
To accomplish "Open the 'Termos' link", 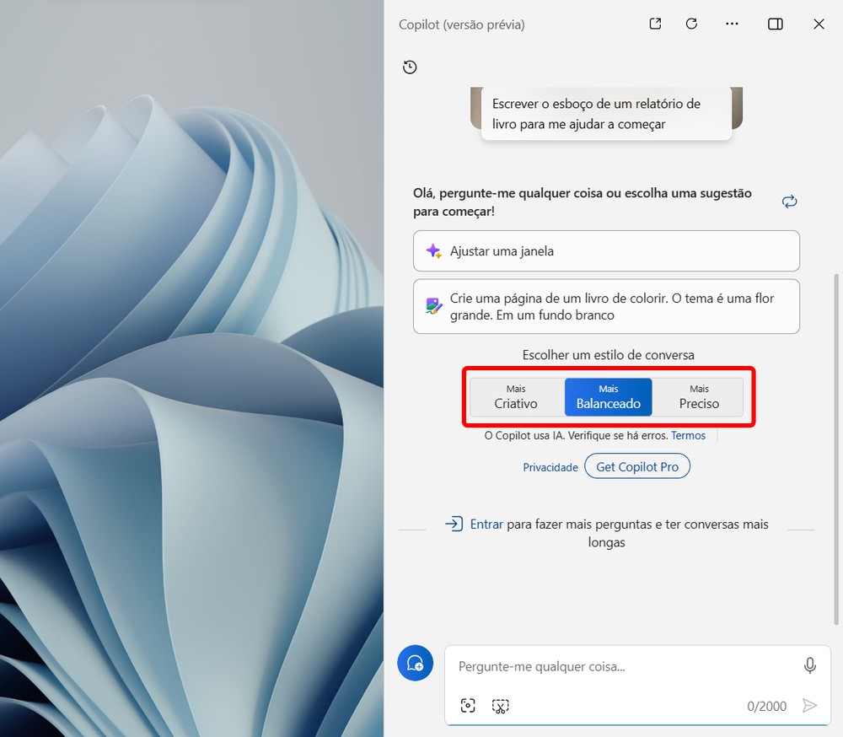I will click(688, 435).
